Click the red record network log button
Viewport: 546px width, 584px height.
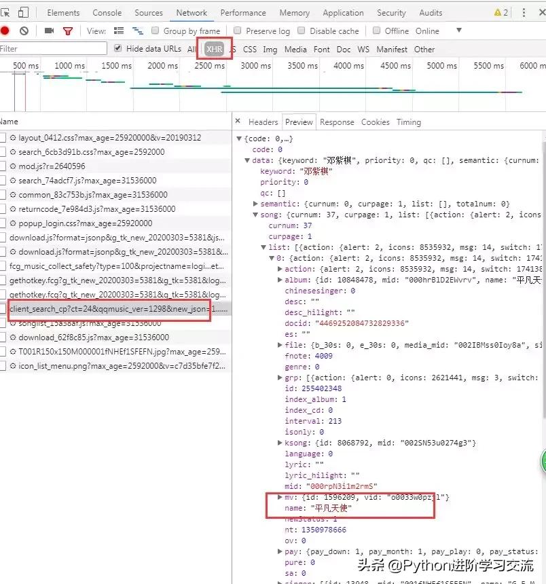tap(7, 31)
